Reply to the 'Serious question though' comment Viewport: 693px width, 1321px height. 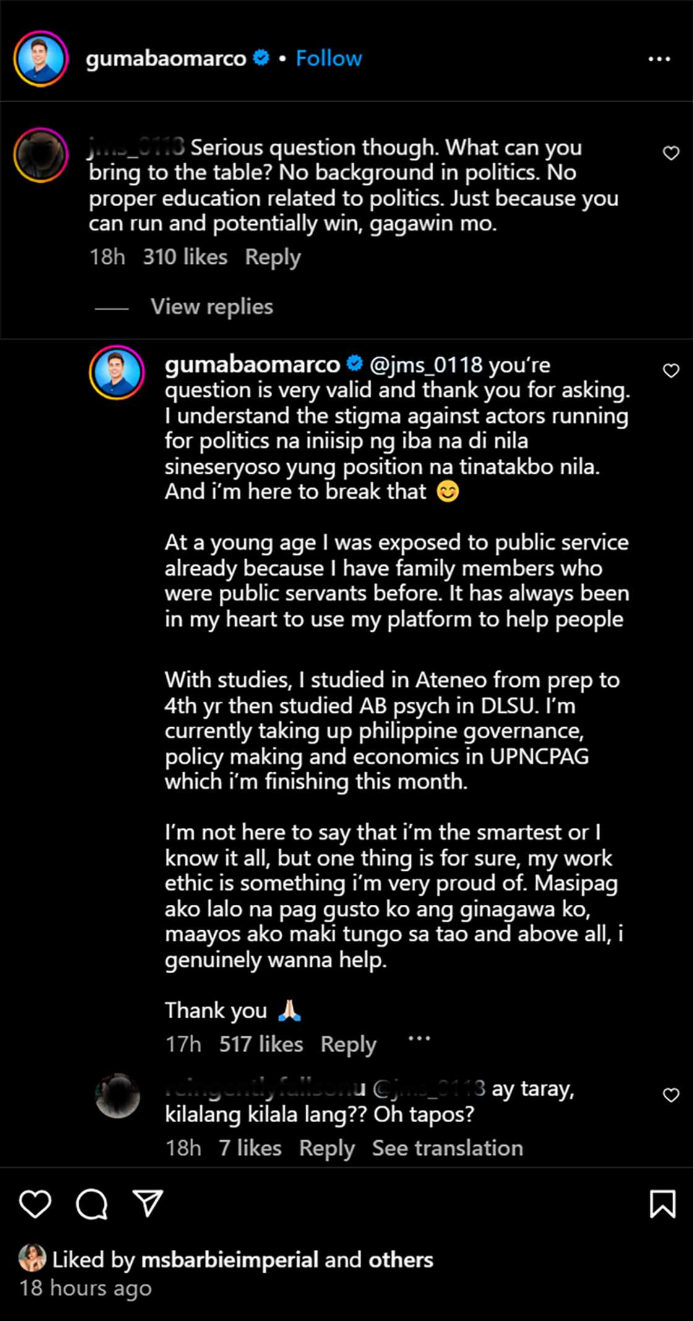point(272,257)
